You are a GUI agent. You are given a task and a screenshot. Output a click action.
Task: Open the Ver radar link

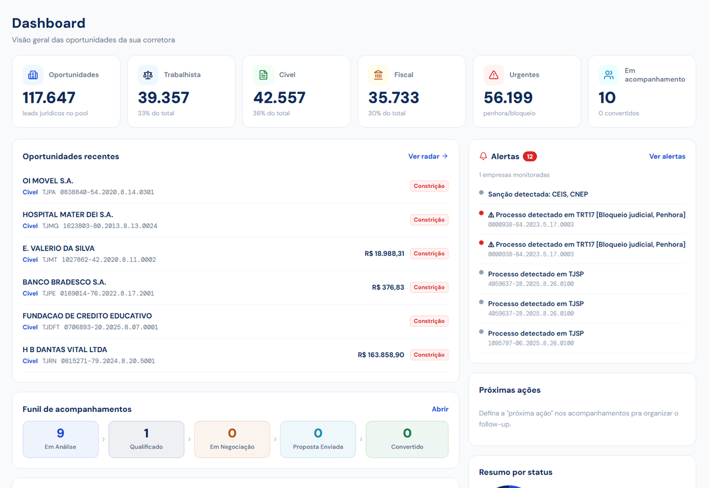pos(428,157)
